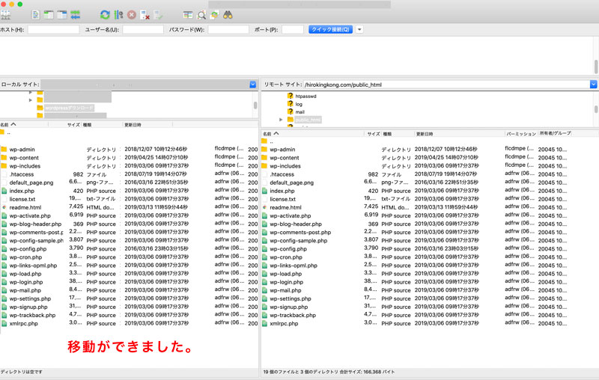Cancel the current operation
The height and width of the screenshot is (380, 599).
click(x=132, y=15)
